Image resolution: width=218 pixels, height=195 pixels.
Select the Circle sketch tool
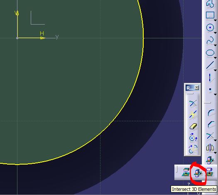coord(210,27)
